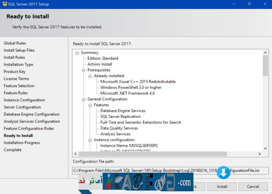This screenshot has width=272, height=194.
Task: Click the SQL Server Setup title bar icon
Action: click(5, 4)
